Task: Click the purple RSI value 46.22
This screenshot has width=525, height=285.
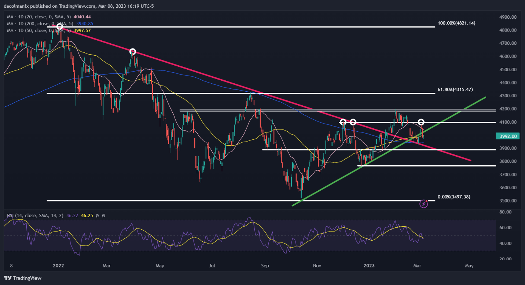Action: point(72,216)
